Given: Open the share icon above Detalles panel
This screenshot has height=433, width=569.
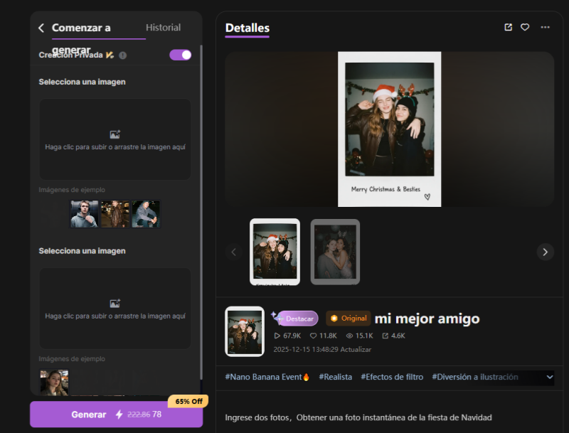Looking at the screenshot, I should 508,27.
